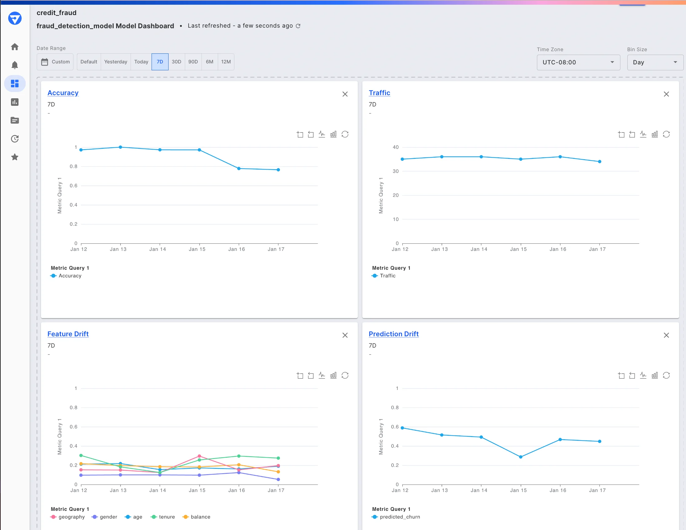
Task: Toggle tenure series in Feature Drift legend
Action: click(163, 517)
